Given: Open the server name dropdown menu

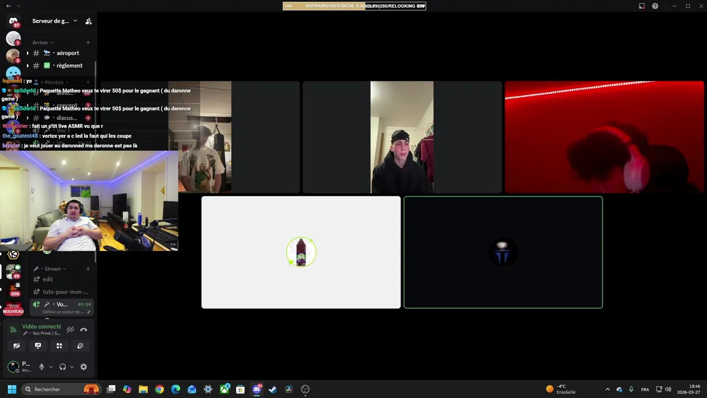Looking at the screenshot, I should pos(55,21).
